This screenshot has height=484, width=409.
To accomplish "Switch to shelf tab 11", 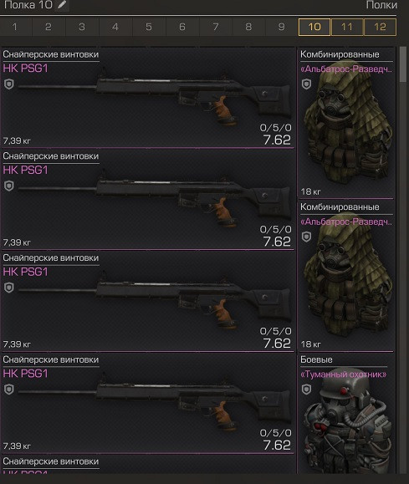I will click(x=347, y=27).
